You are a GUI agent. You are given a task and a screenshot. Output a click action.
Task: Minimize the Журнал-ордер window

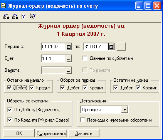[x=139, y=6]
